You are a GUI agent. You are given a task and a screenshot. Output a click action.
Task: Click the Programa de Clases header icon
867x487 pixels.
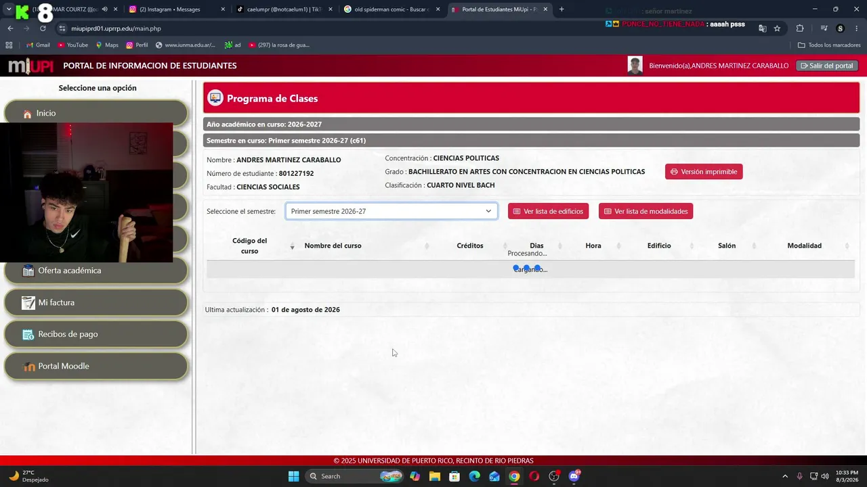coord(215,98)
